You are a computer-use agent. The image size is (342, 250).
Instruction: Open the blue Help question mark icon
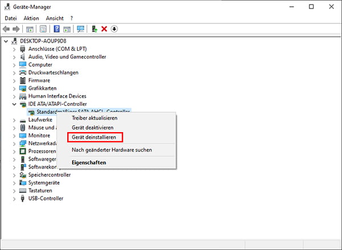point(56,29)
